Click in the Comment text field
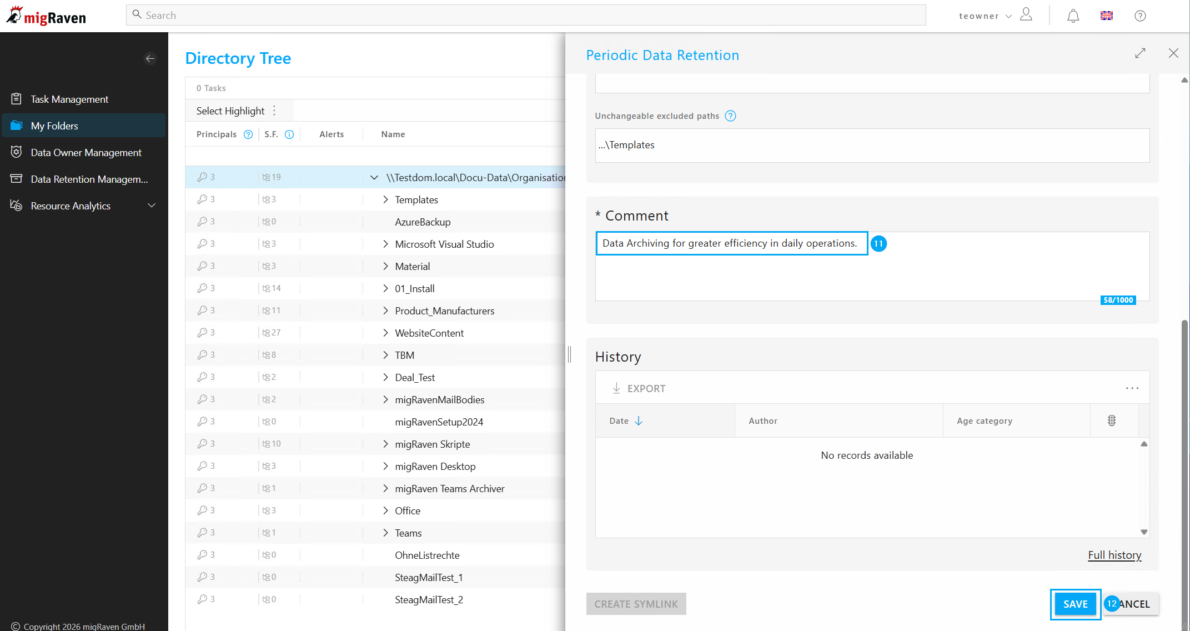Viewport: 1190px width, 631px height. point(872,266)
